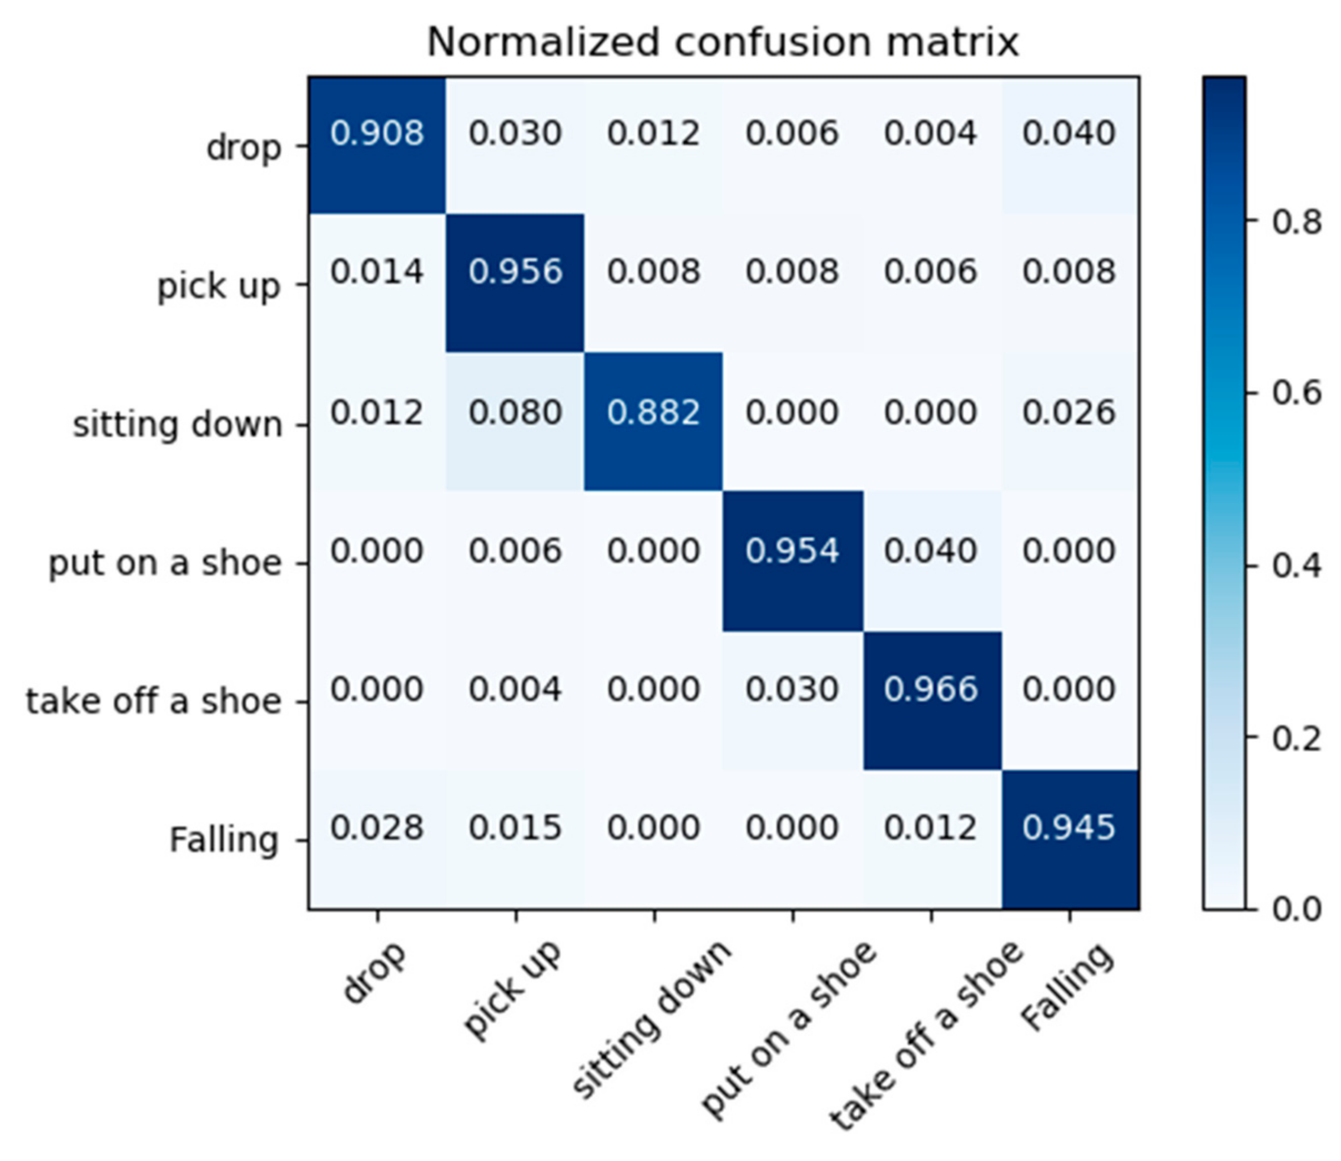Select the 'Falling' row label on left
The image size is (1341, 1161).
coord(224,840)
